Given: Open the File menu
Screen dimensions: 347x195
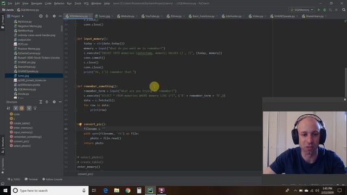Looking at the screenshot, I should pos(10,3).
